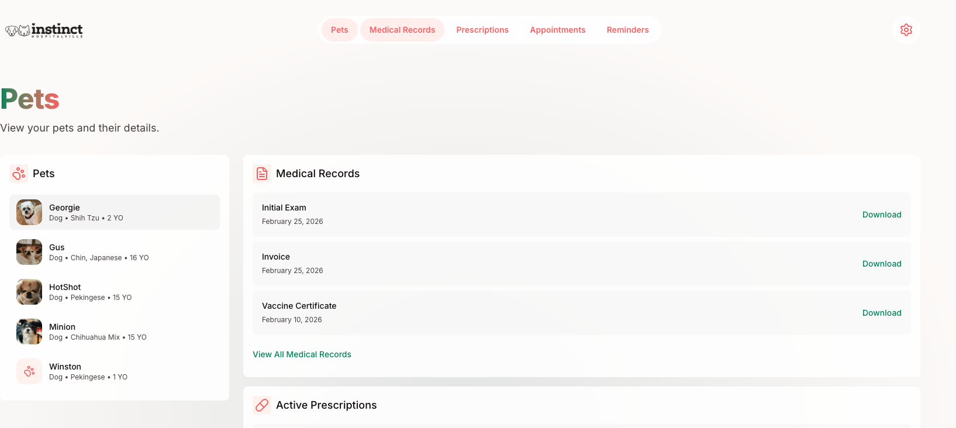This screenshot has height=428, width=956.
Task: Select the Medical Records nav tab
Action: [x=402, y=30]
